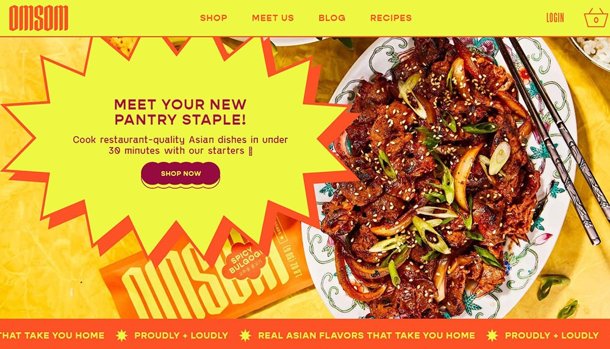The width and height of the screenshot is (610, 349).
Task: Click the LOGIN link
Action: pos(555,18)
